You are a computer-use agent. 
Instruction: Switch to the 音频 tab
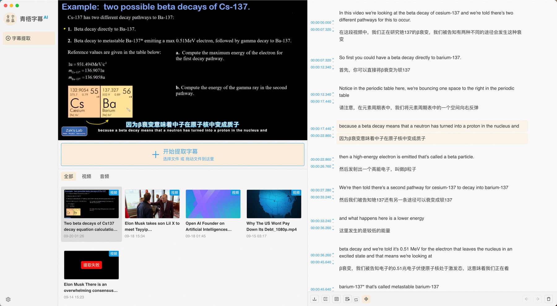click(x=104, y=176)
